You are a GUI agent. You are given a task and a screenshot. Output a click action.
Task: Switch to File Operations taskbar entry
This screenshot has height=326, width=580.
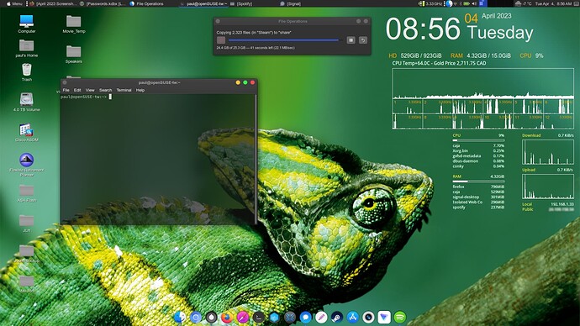(x=147, y=3)
